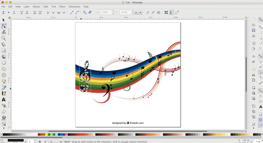Pick the red palette swatch
Screen dimensions: 263x143
(42, 134)
